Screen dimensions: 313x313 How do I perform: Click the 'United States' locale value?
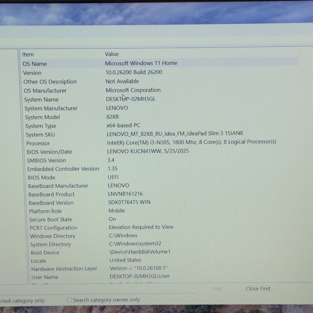coord(125,260)
